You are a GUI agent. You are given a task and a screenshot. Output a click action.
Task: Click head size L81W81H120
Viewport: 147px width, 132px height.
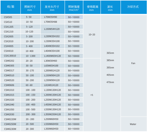[x=53, y=85]
